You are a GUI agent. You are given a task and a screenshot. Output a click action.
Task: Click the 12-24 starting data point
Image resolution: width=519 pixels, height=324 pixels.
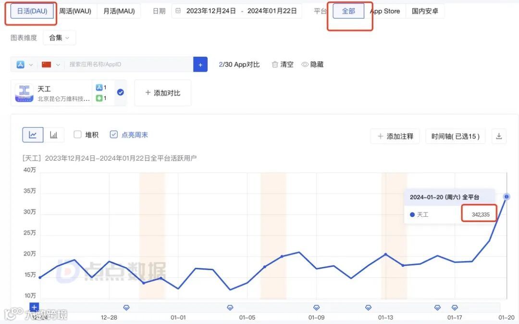(40, 278)
